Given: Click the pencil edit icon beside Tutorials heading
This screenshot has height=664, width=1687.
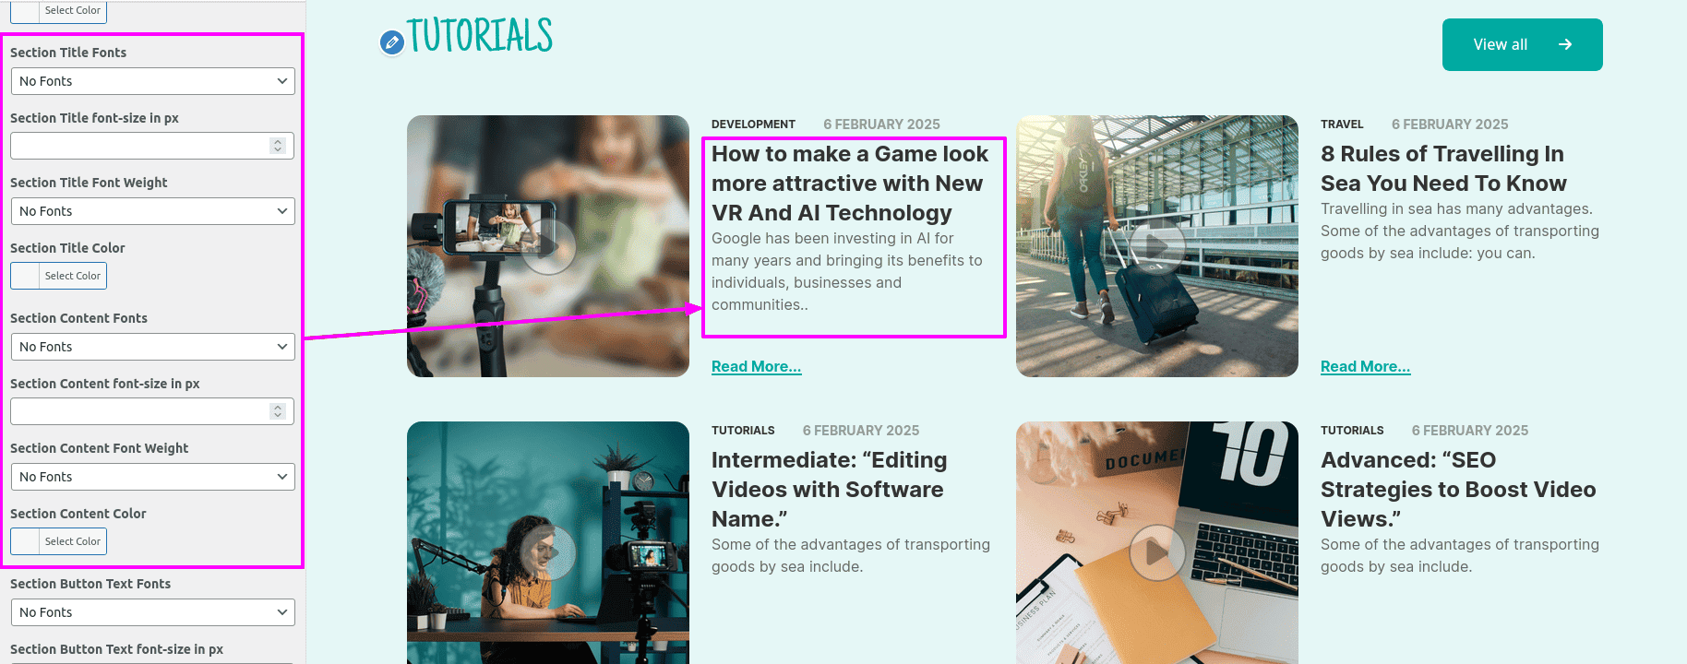Looking at the screenshot, I should click(x=392, y=42).
